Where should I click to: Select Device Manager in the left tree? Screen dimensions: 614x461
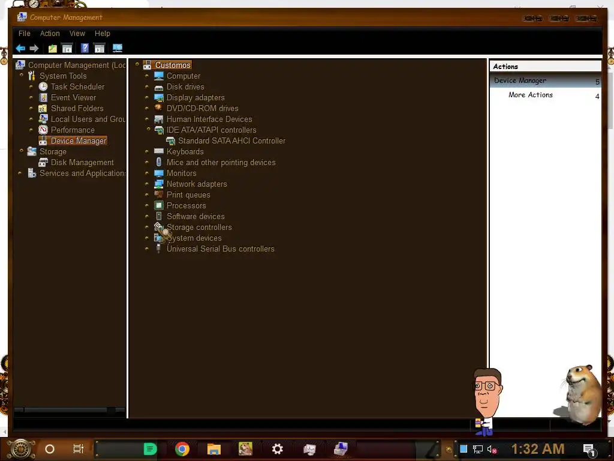79,140
